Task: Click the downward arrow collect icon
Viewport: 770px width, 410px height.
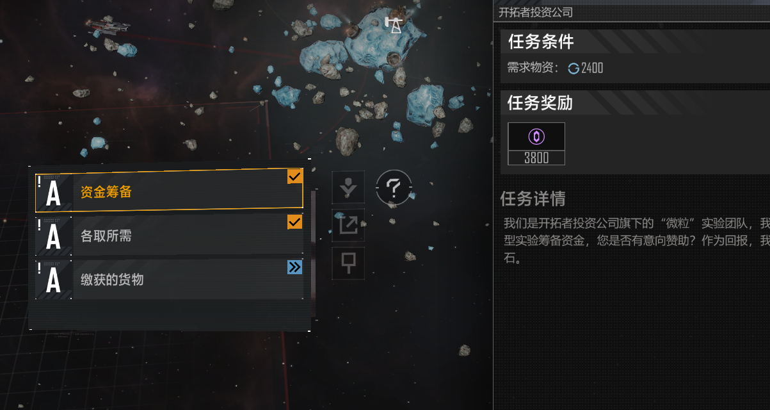Action: point(348,187)
